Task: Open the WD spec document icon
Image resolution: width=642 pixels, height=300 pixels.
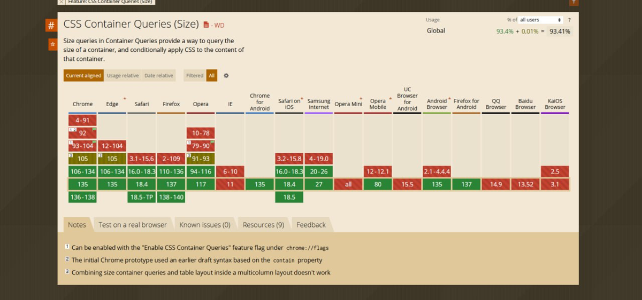Action: click(x=207, y=25)
